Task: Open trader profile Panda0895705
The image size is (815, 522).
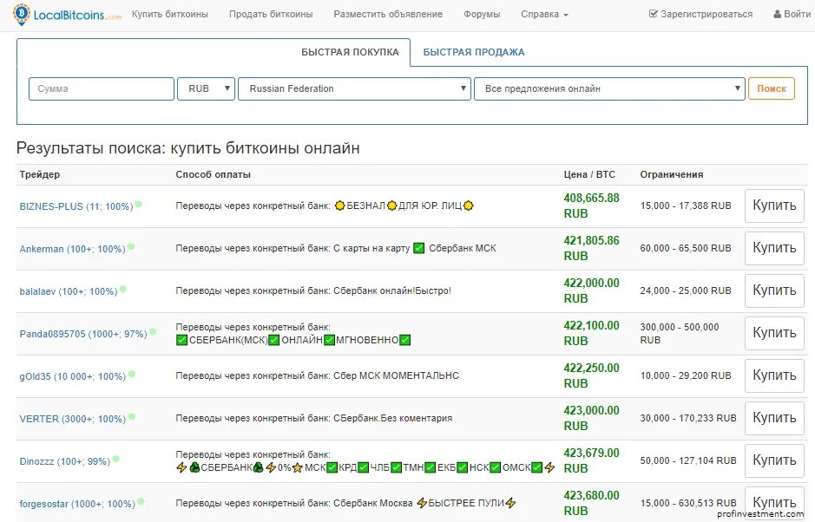Action: click(83, 335)
